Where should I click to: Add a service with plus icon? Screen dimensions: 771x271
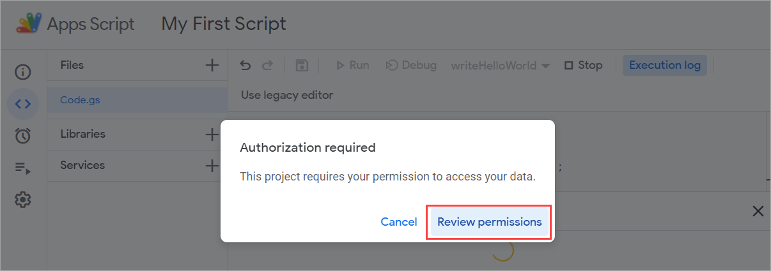(x=212, y=165)
